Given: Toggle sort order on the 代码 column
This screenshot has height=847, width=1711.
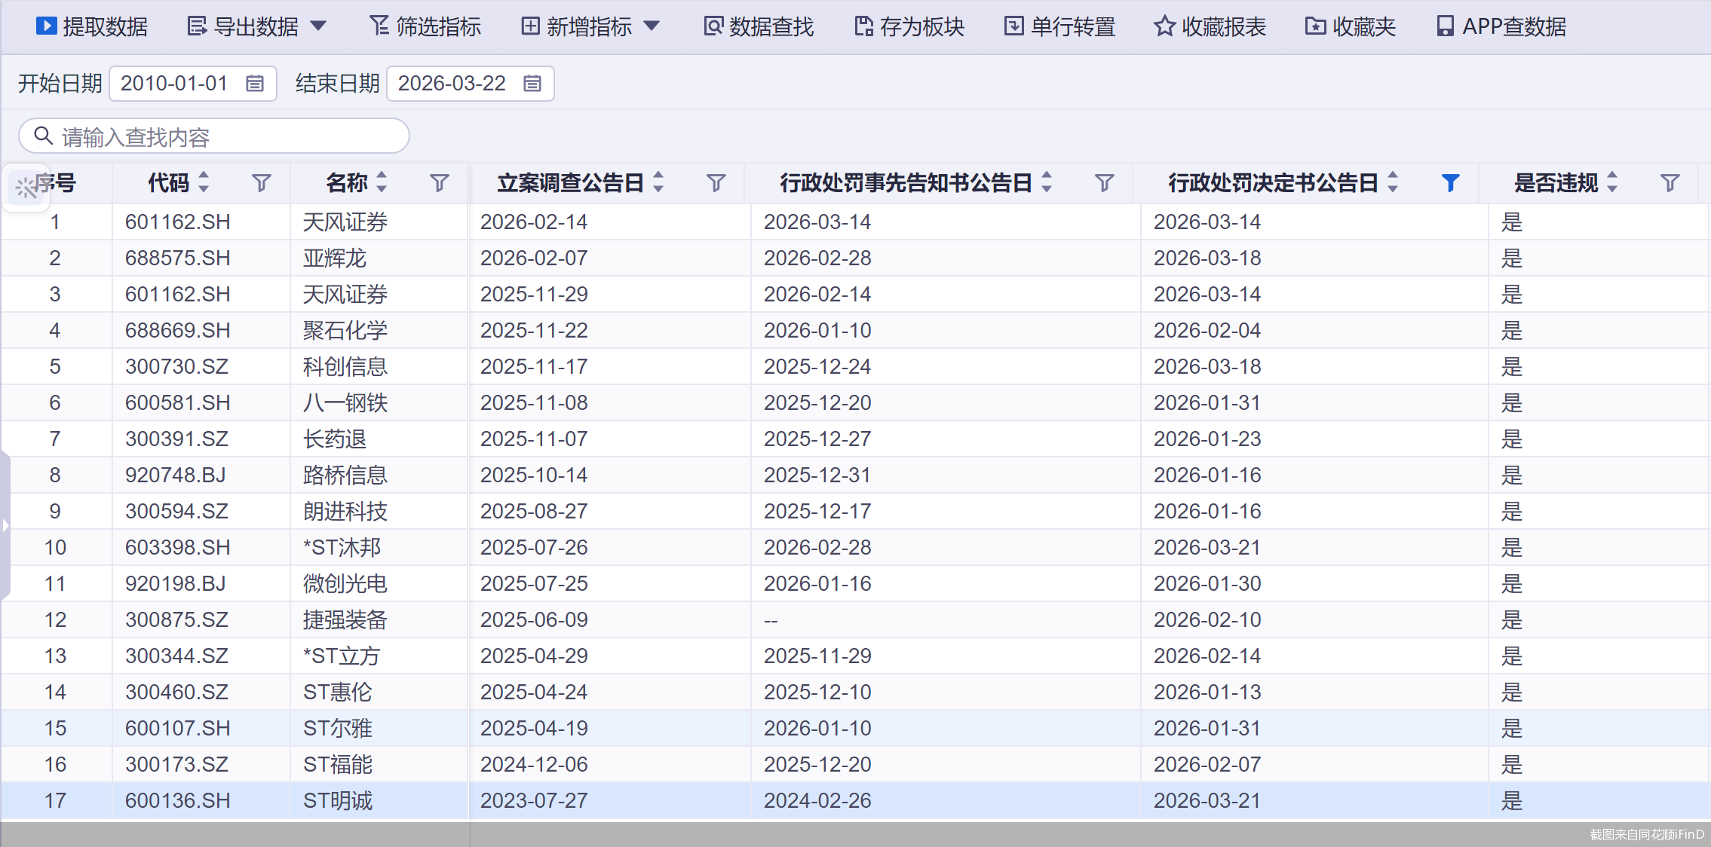Looking at the screenshot, I should click(202, 182).
